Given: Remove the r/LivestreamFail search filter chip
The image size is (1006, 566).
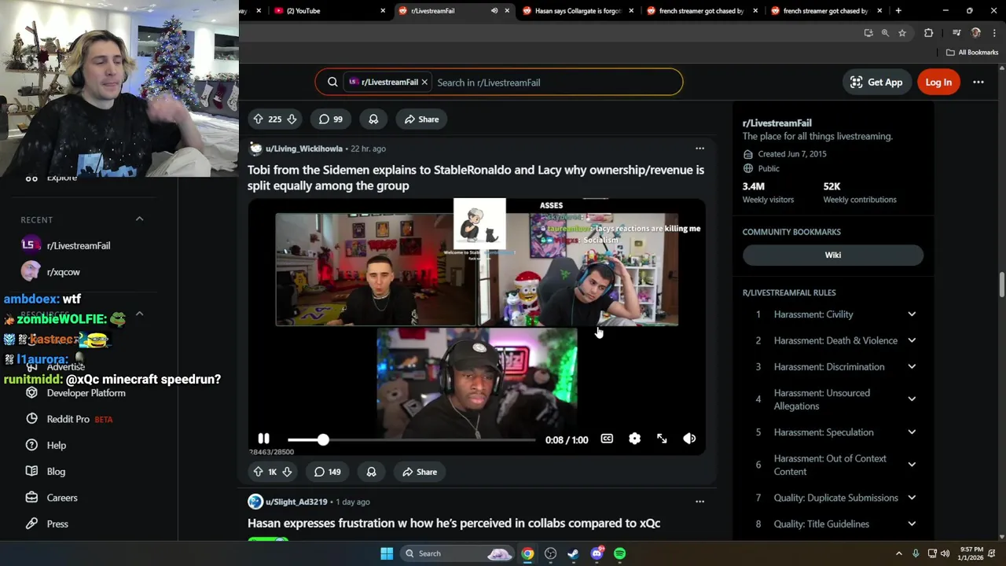Looking at the screenshot, I should pyautogui.click(x=424, y=82).
